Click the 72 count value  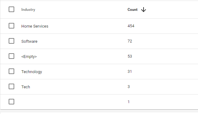click(130, 41)
